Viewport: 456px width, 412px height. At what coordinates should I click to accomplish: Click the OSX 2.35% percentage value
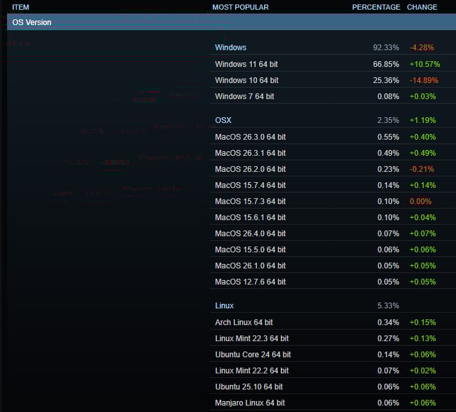click(388, 120)
